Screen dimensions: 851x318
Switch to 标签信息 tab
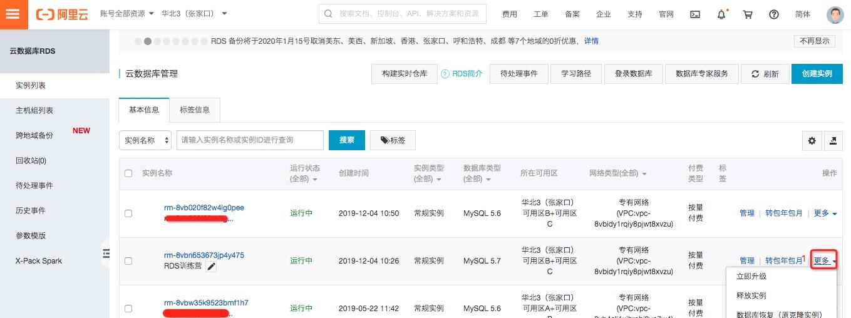(195, 110)
